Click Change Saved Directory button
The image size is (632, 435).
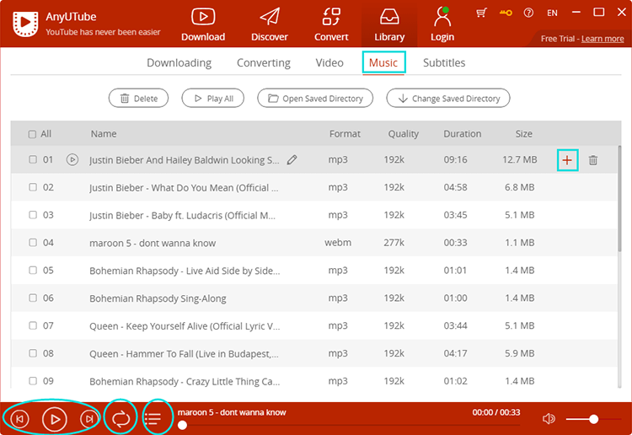click(x=448, y=99)
